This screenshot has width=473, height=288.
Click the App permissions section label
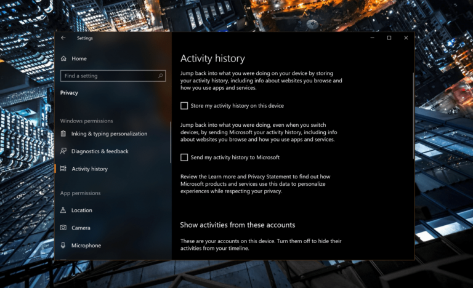[x=80, y=193]
